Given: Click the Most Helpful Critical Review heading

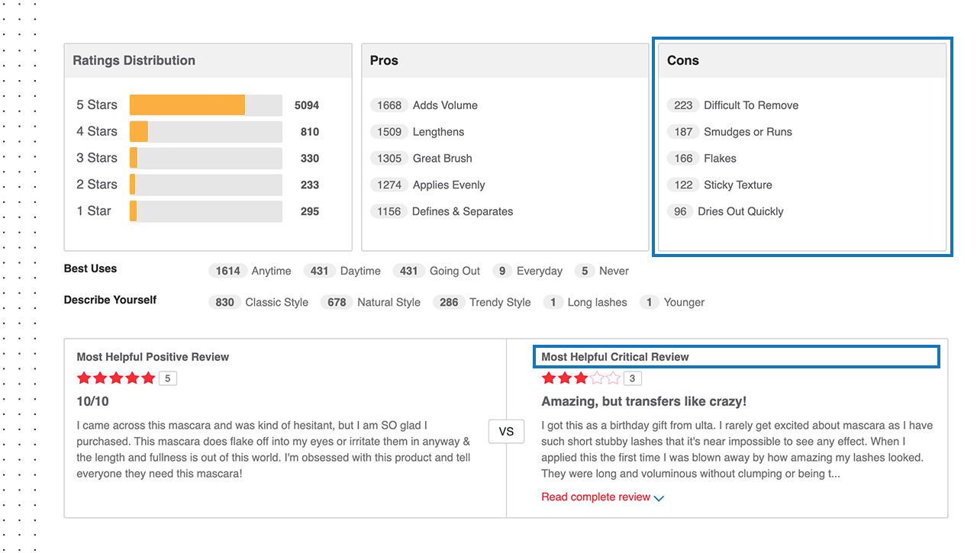Looking at the screenshot, I should tap(615, 357).
